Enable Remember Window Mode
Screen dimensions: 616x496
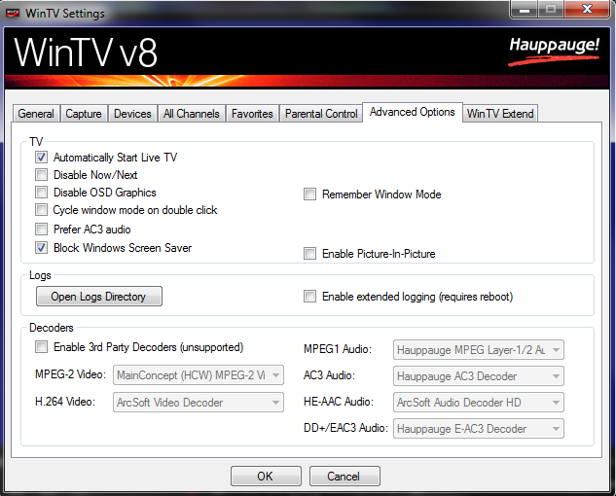(309, 194)
